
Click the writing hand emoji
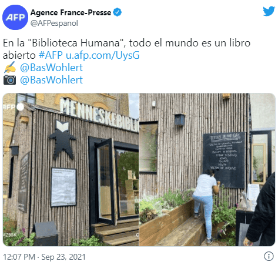tap(10, 67)
